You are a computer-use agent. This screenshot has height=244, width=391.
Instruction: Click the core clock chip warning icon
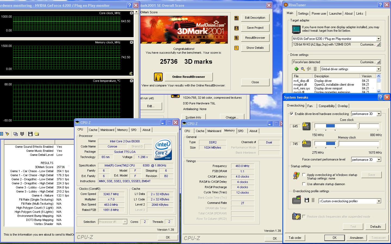click(306, 126)
